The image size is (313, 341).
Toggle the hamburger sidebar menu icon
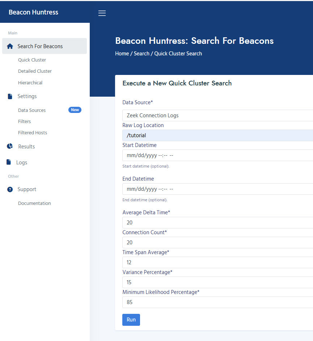coord(102,13)
